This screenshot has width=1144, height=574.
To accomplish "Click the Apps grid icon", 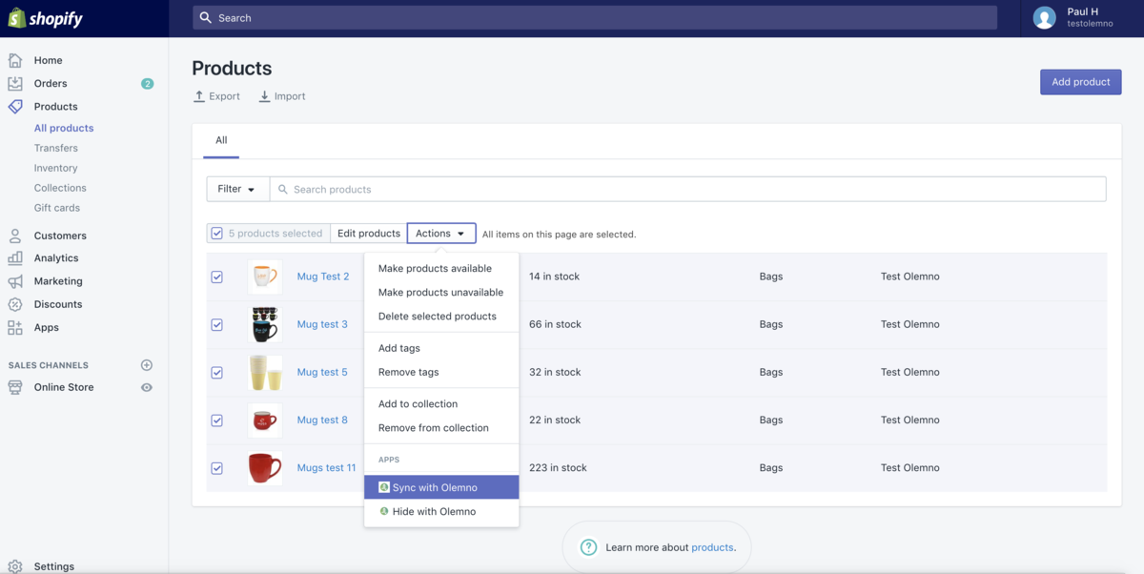I will [x=15, y=327].
